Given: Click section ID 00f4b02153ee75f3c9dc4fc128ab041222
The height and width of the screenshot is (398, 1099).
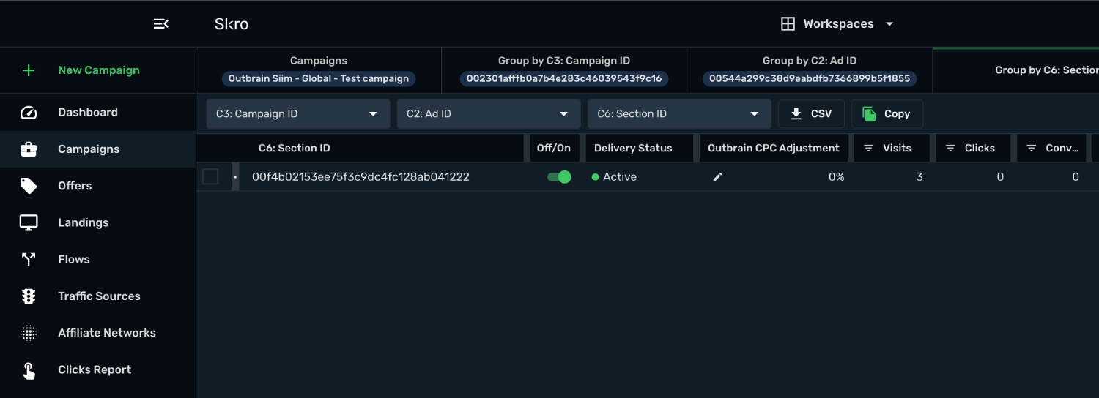Looking at the screenshot, I should [x=360, y=176].
